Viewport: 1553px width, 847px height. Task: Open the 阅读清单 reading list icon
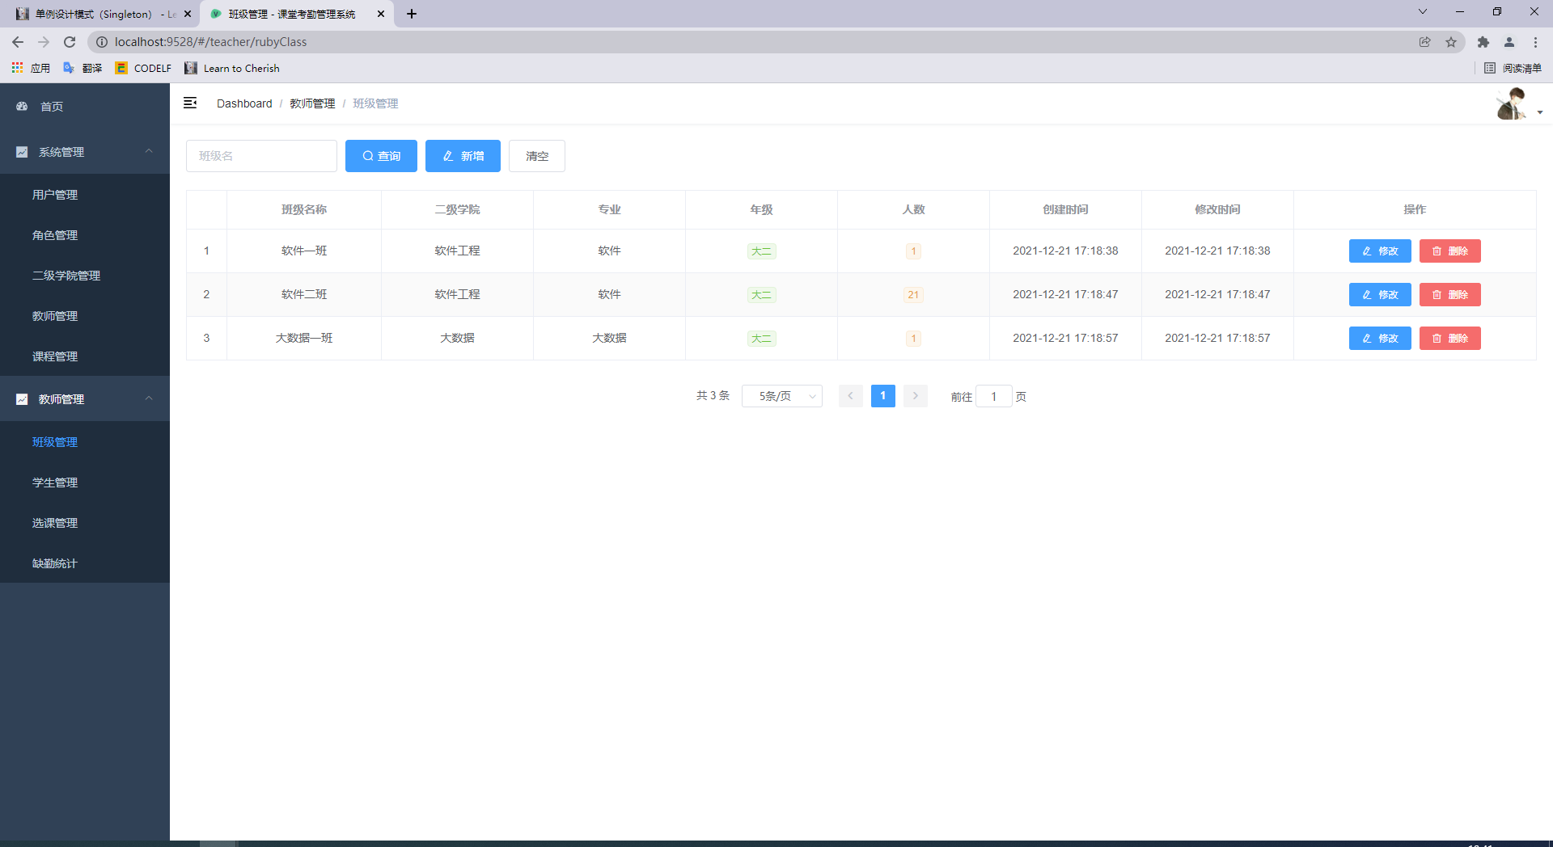[x=1491, y=68]
